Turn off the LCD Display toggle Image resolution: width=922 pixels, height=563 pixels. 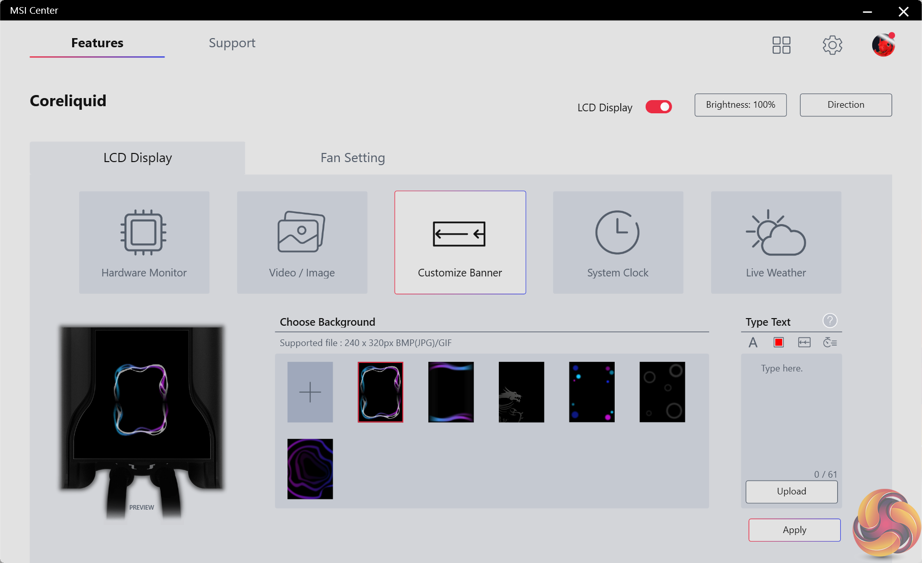[x=658, y=107]
